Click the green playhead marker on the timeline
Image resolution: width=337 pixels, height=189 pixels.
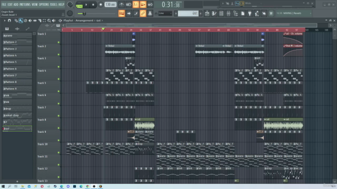(103, 29)
